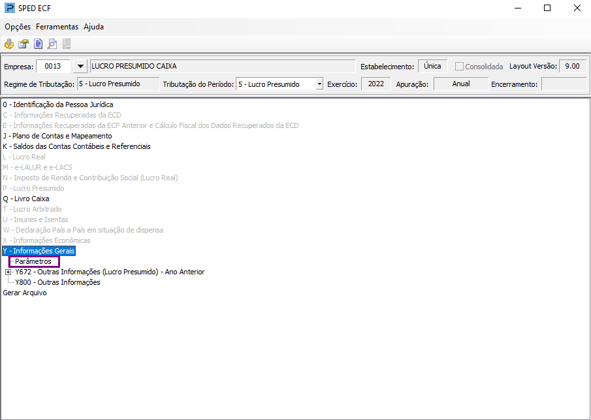This screenshot has width=591, height=420.
Task: Click the company name field LUCRO PRESUMIDO CAIXA
Action: (x=223, y=67)
